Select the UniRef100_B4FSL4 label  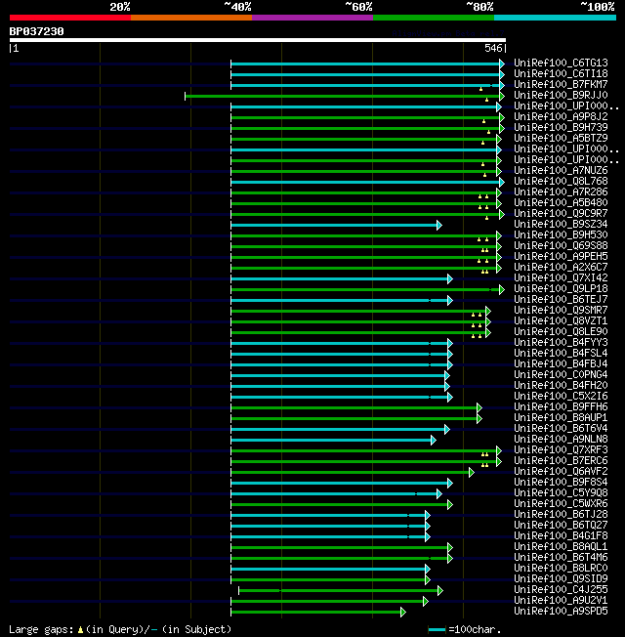[561, 353]
